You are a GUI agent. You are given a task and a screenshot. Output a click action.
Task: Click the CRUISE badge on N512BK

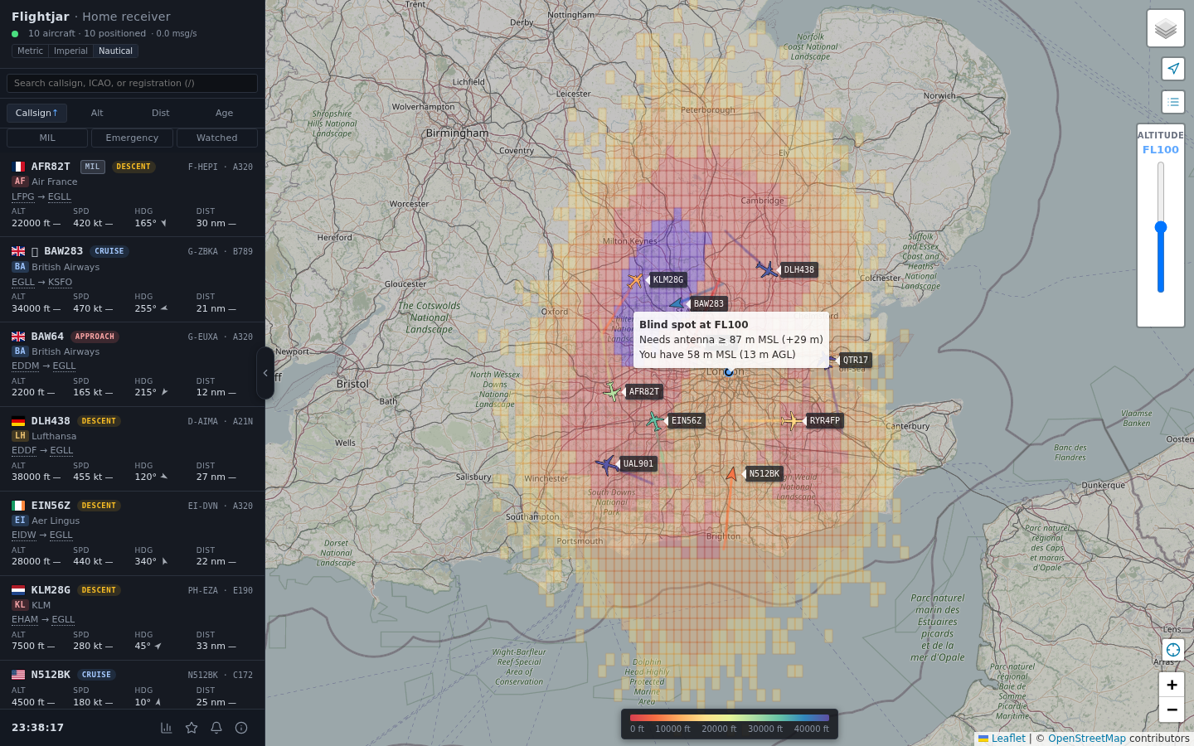[x=96, y=675]
